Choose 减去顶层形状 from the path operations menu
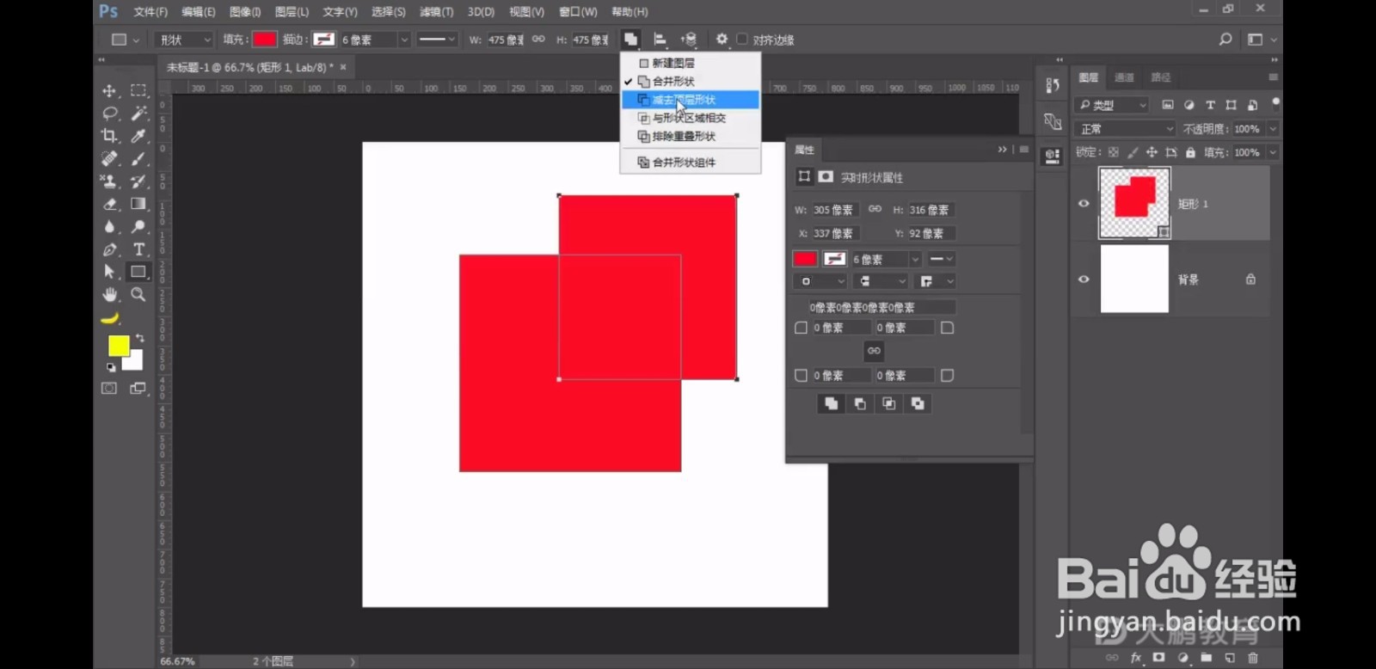This screenshot has width=1376, height=669. click(691, 100)
